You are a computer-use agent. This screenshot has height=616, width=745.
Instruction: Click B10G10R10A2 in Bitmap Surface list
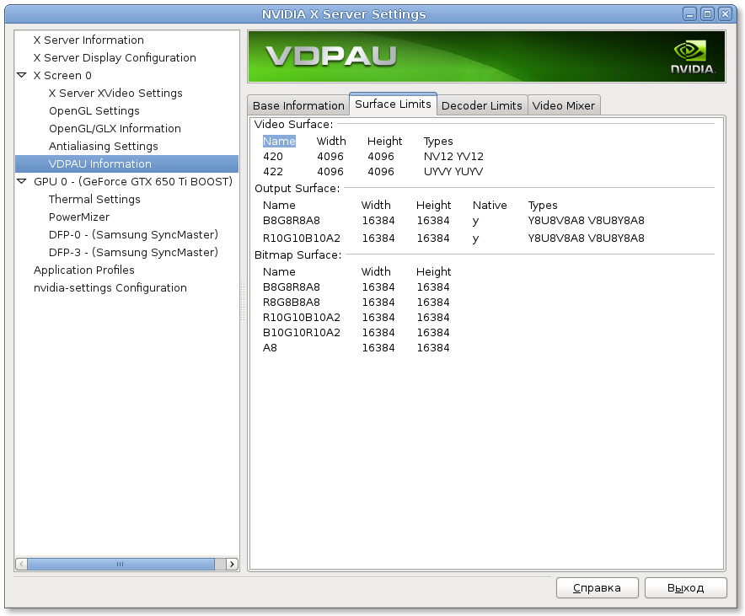tap(301, 333)
